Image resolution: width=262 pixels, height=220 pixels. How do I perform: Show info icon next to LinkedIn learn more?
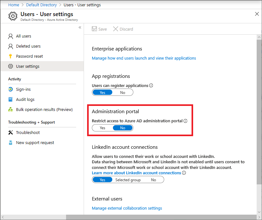184,173
